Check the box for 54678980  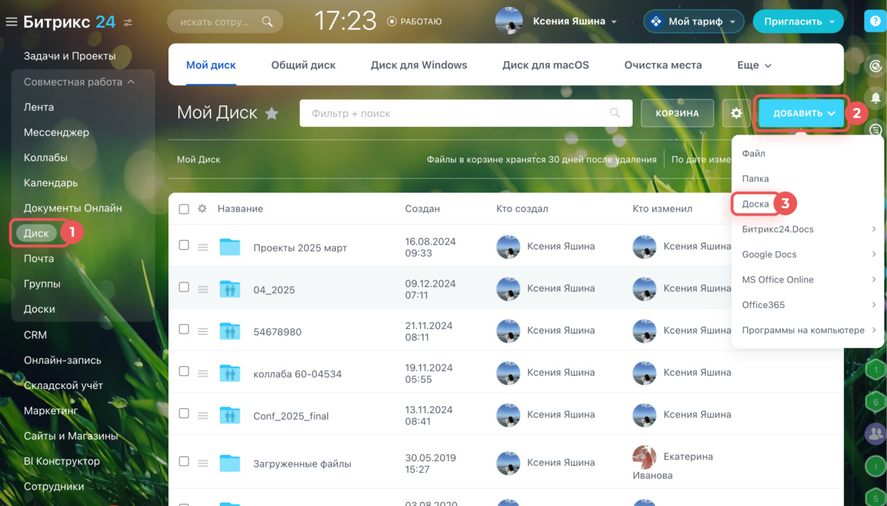click(x=184, y=329)
